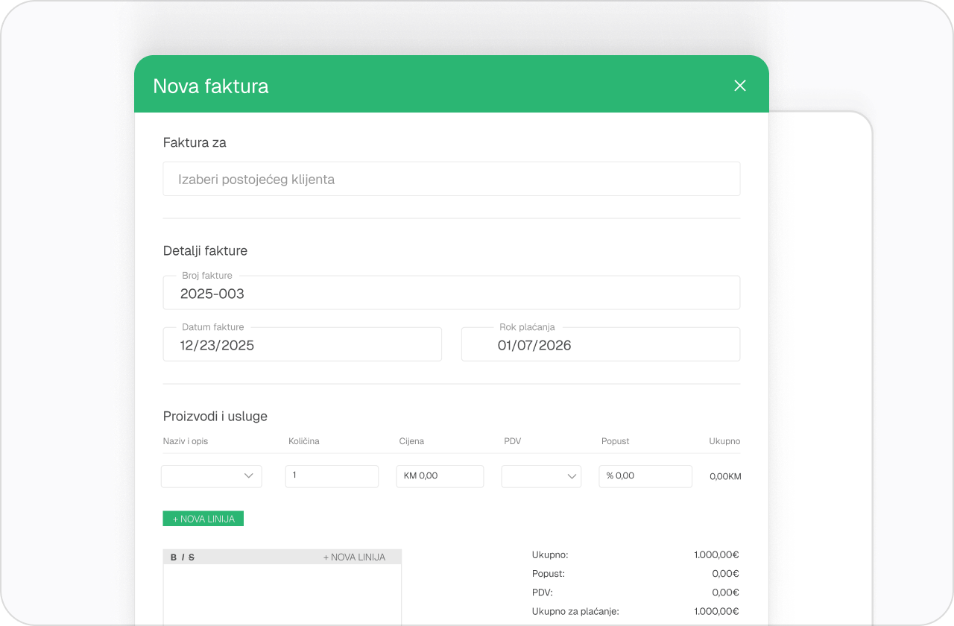The height and width of the screenshot is (626, 954).
Task: Click the Broj fakture field
Action: (x=452, y=293)
